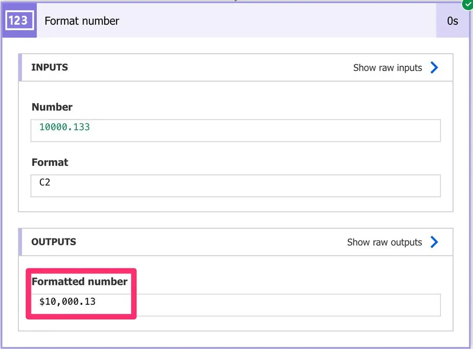Image resolution: width=473 pixels, height=349 pixels.
Task: Click the connector arrow above the action card
Action: tap(236, 1)
